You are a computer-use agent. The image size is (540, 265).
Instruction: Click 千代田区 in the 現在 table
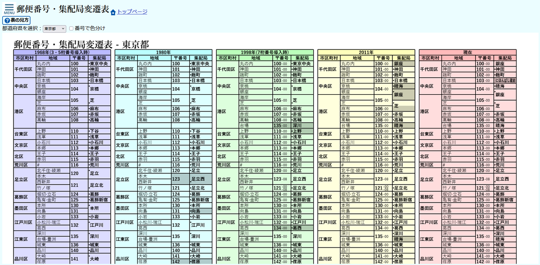(x=430, y=70)
